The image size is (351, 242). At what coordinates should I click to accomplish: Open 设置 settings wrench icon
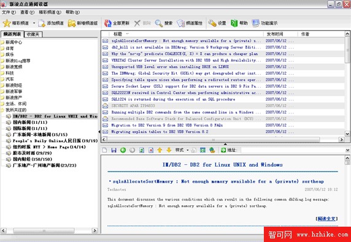click(x=212, y=23)
